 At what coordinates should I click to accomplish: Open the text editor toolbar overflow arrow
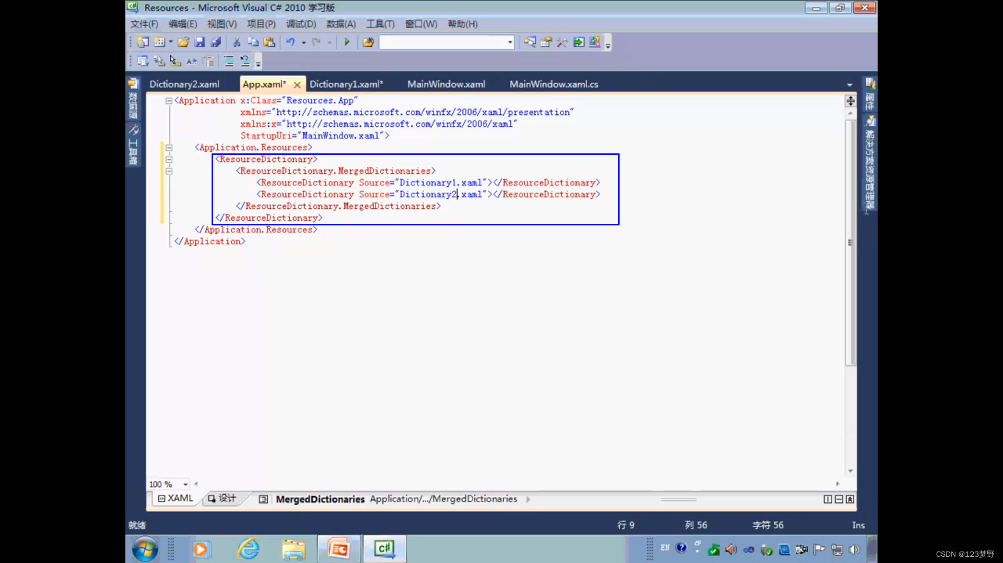[x=258, y=63]
